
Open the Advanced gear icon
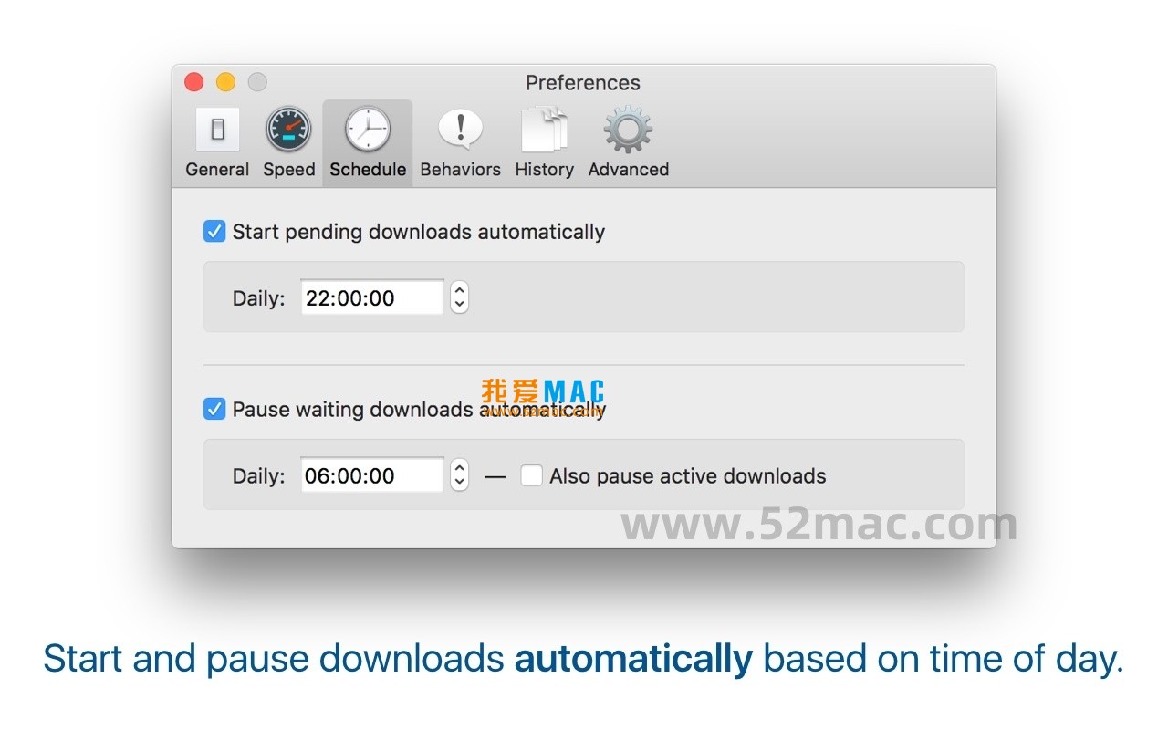coord(628,130)
